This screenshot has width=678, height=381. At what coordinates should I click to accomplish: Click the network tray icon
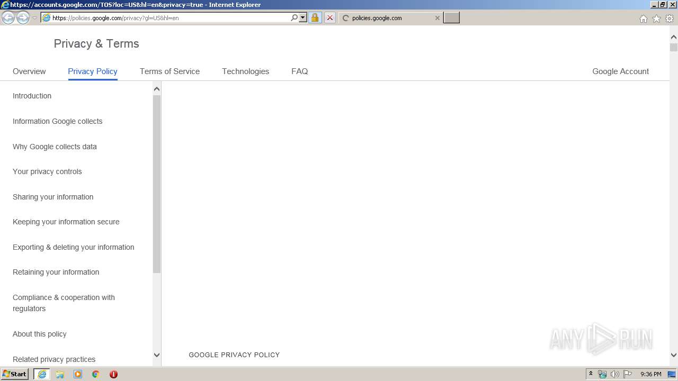coord(602,374)
